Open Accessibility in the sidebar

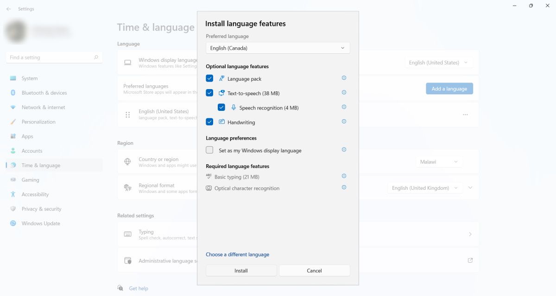pyautogui.click(x=35, y=194)
